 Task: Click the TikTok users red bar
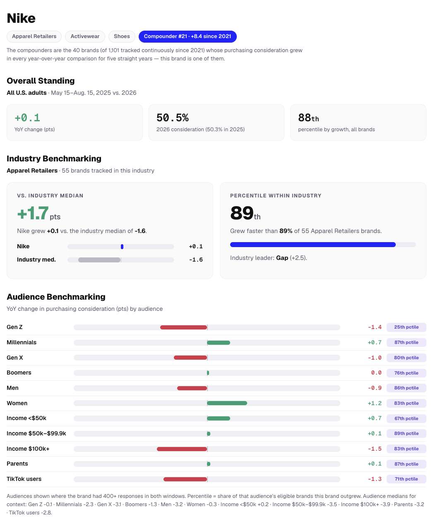(185, 479)
